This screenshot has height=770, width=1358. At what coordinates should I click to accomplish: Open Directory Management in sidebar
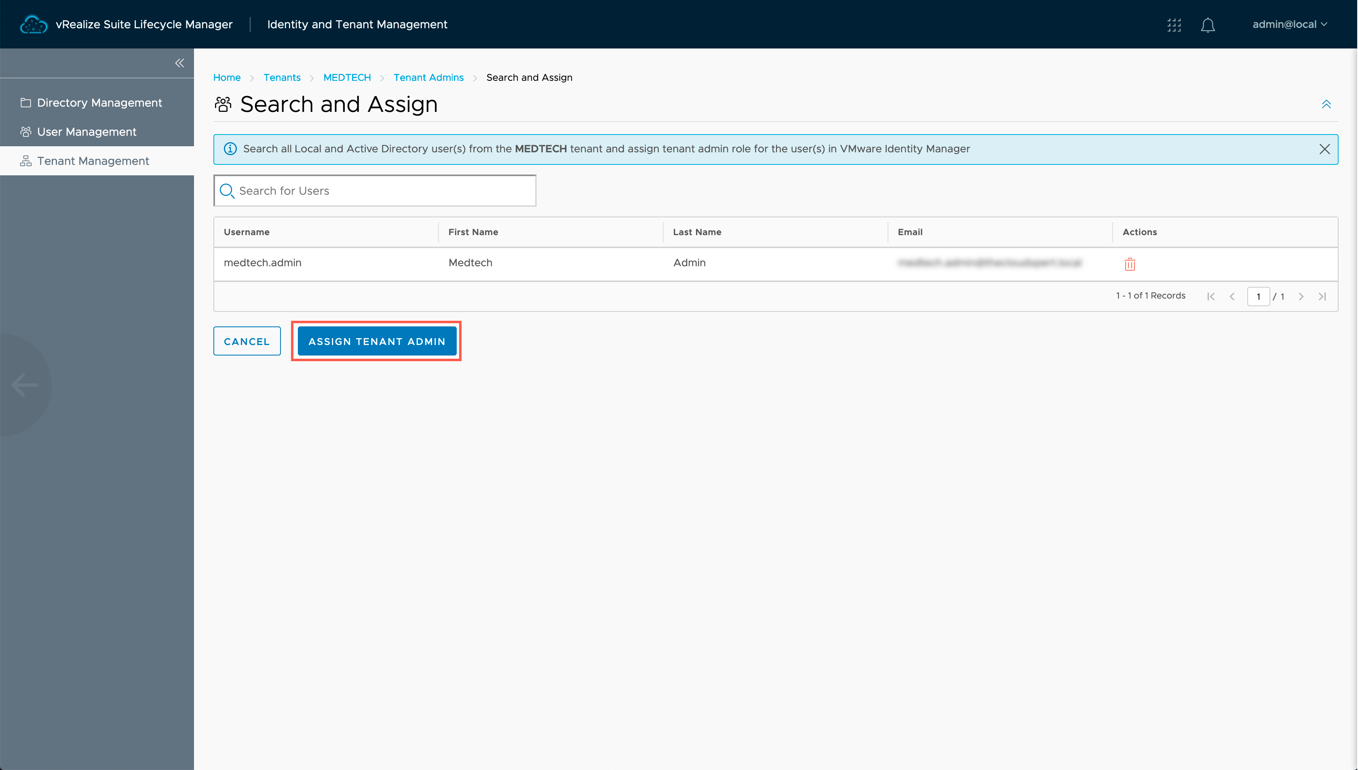click(x=99, y=103)
